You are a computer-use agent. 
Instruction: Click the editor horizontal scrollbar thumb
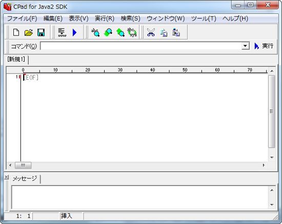23,165
